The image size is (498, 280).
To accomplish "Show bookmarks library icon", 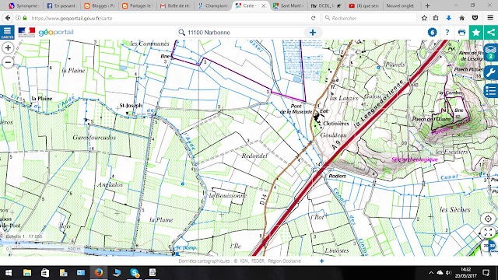I will tap(436, 18).
